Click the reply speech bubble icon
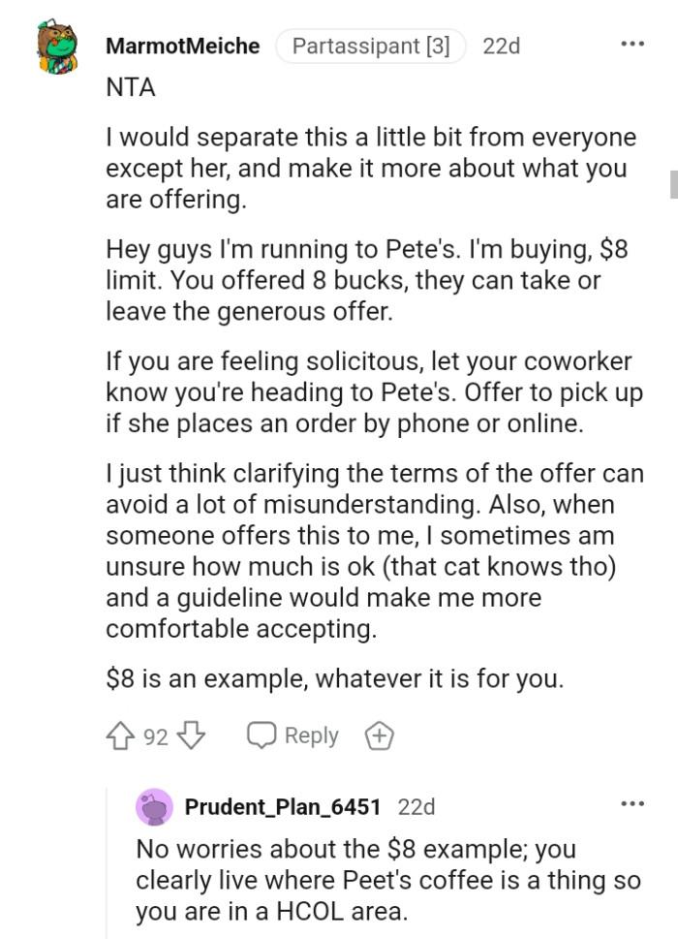 pos(262,736)
